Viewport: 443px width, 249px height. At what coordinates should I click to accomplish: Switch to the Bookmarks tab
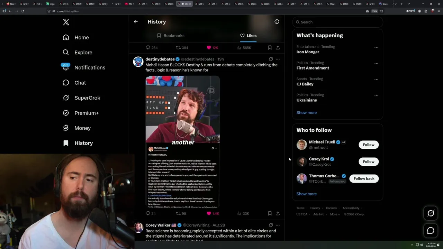pos(171,36)
